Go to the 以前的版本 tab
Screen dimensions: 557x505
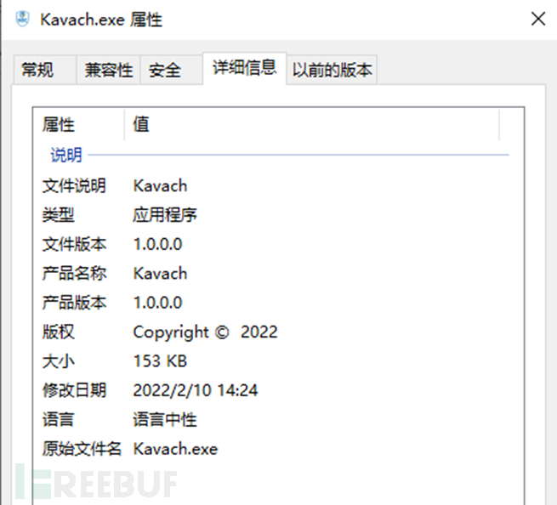(x=332, y=70)
